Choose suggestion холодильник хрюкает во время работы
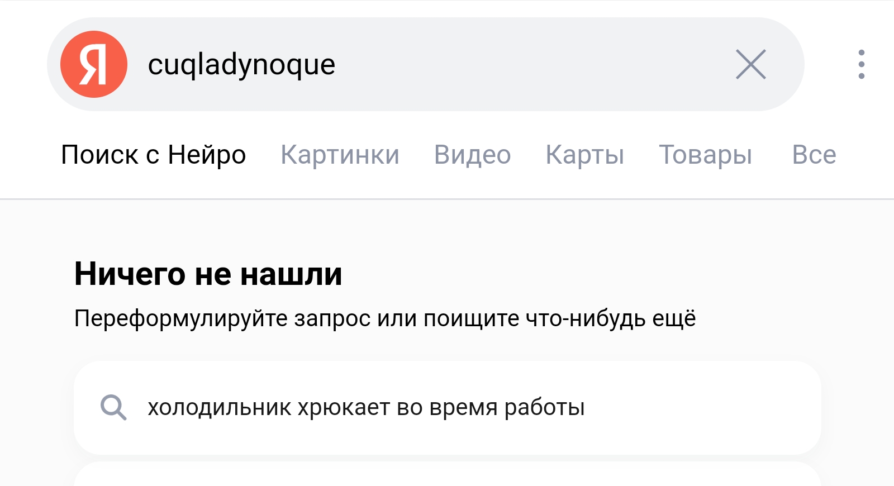 coord(366,407)
